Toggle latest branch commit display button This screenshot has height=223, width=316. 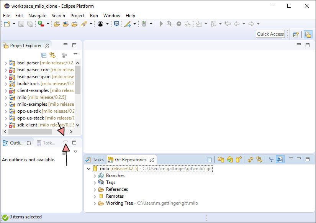(280, 160)
